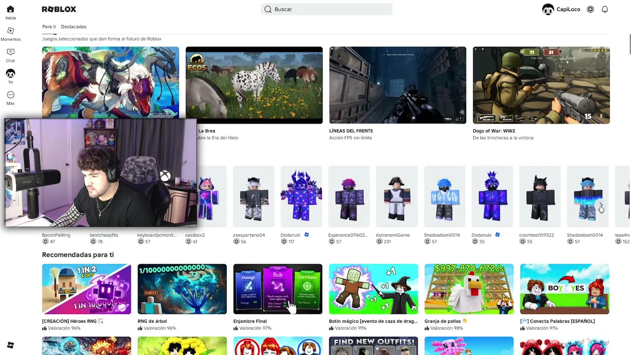Image resolution: width=631 pixels, height=355 pixels.
Task: Open the Botín mágico game title
Action: (x=373, y=321)
